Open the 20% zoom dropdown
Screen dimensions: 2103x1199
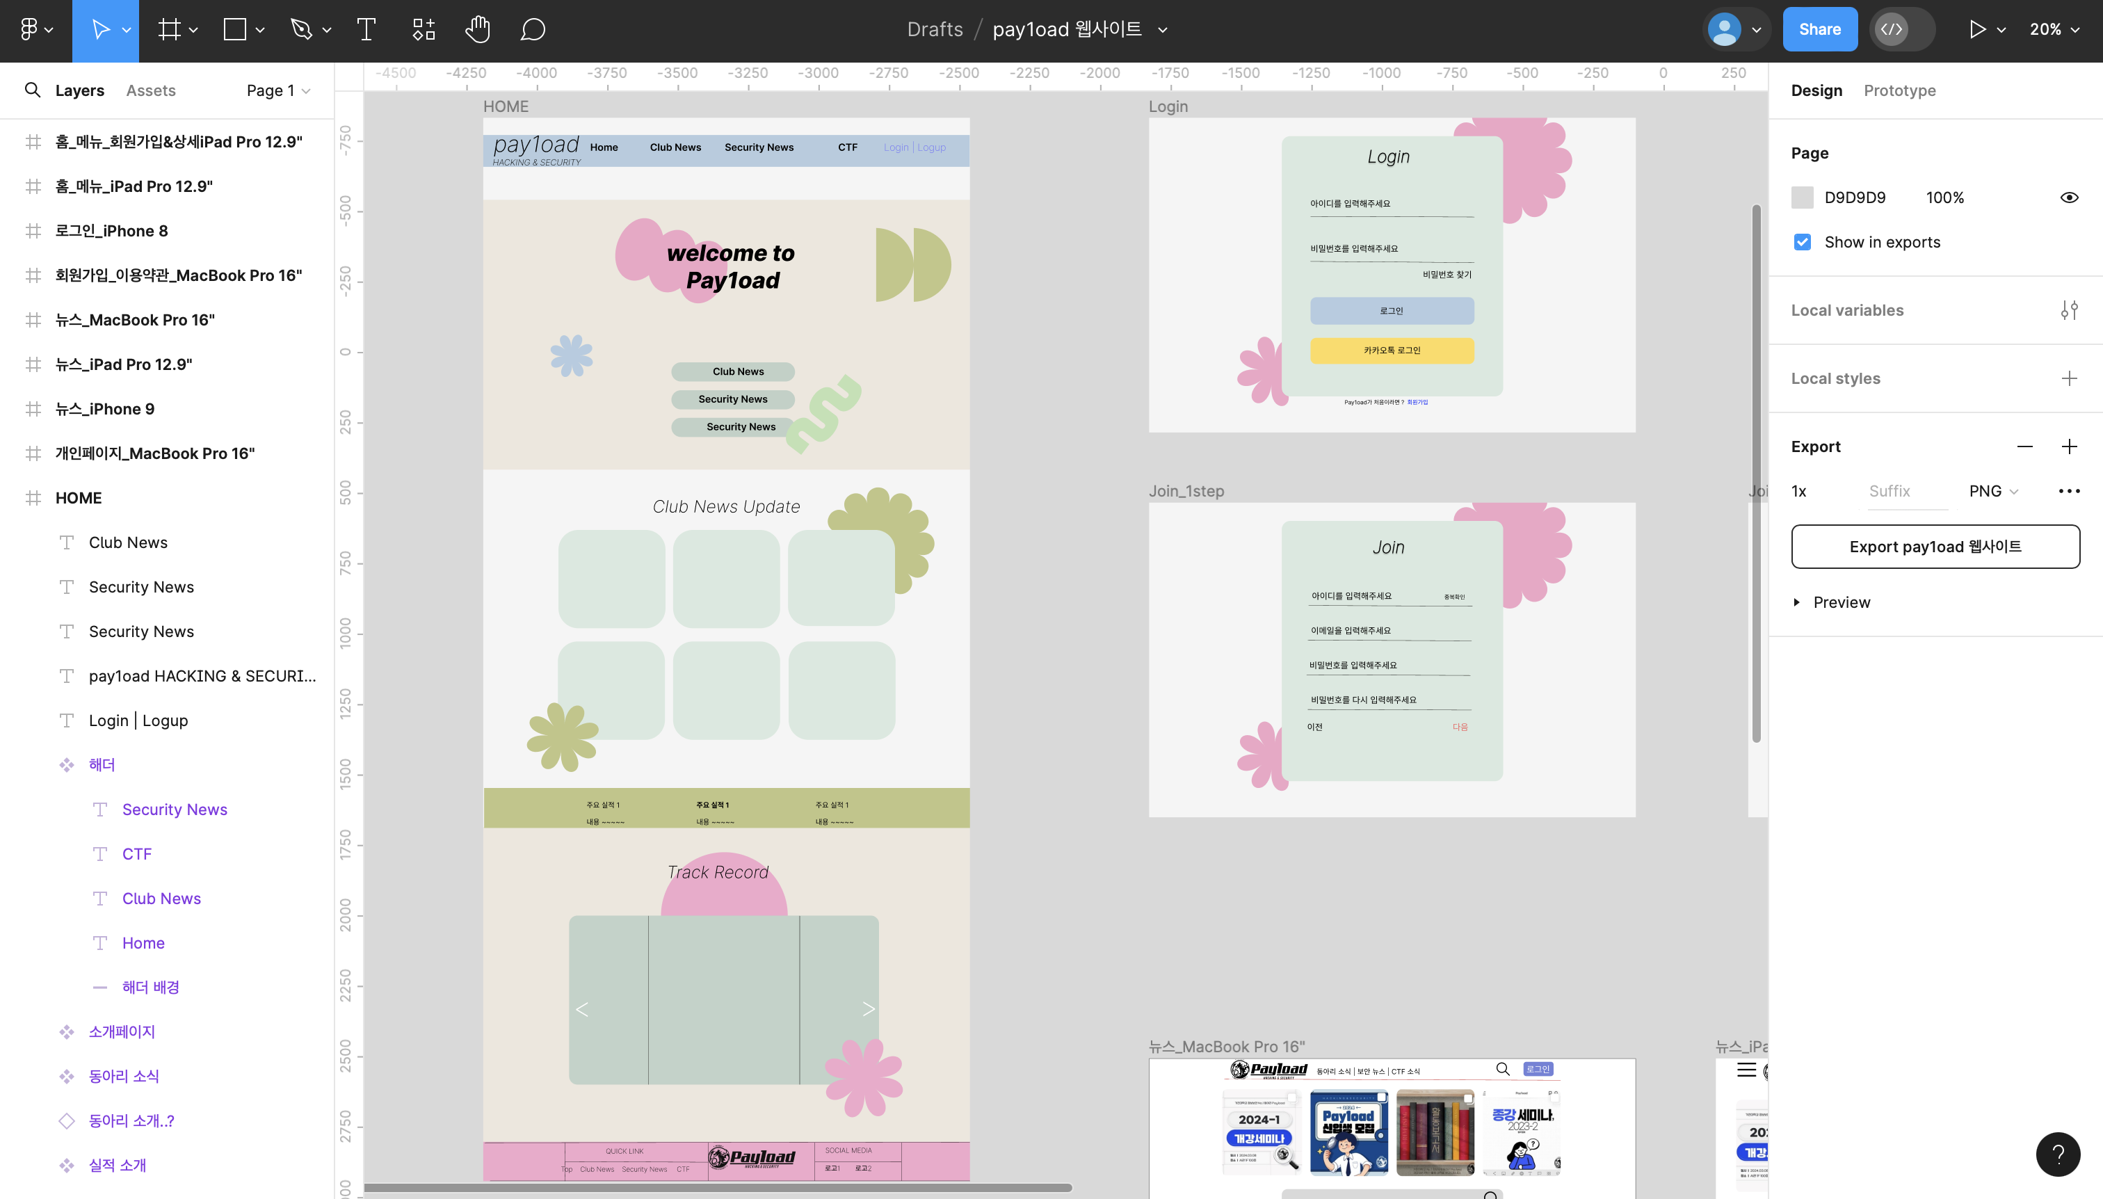click(x=2054, y=30)
